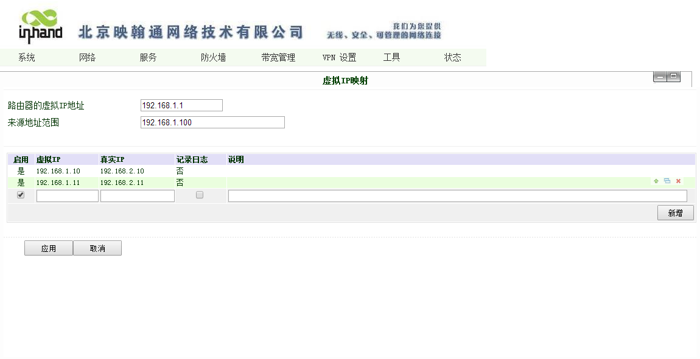Click the 取消 button

[97, 248]
